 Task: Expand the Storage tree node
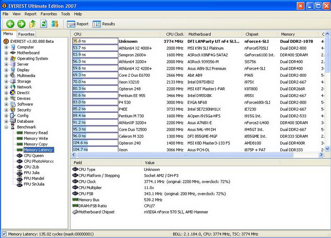pyautogui.click(x=6, y=81)
